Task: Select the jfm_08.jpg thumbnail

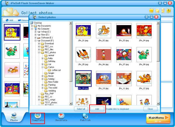Action: (144, 55)
